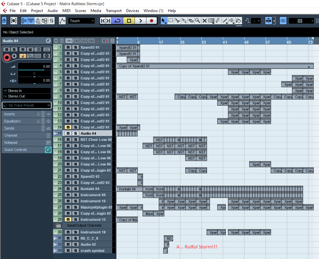Open the Edit Channel Settings 'e' button
The image size is (319, 259).
click(48, 41)
